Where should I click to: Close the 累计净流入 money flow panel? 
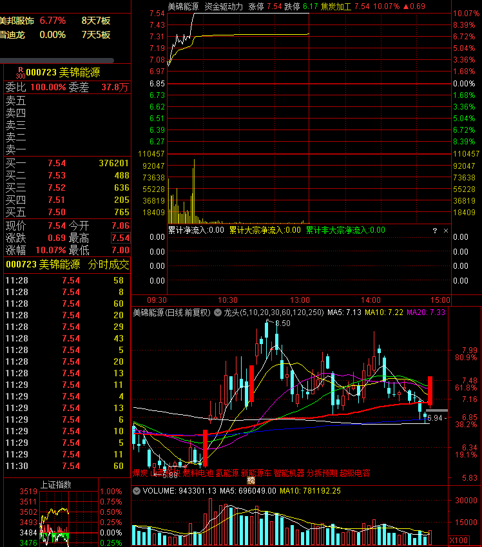pyautogui.click(x=446, y=231)
